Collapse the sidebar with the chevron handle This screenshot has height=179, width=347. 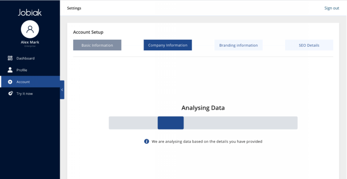click(x=62, y=90)
